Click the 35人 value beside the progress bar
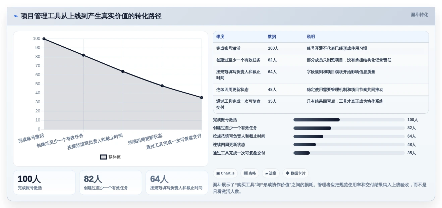 (x=411, y=153)
